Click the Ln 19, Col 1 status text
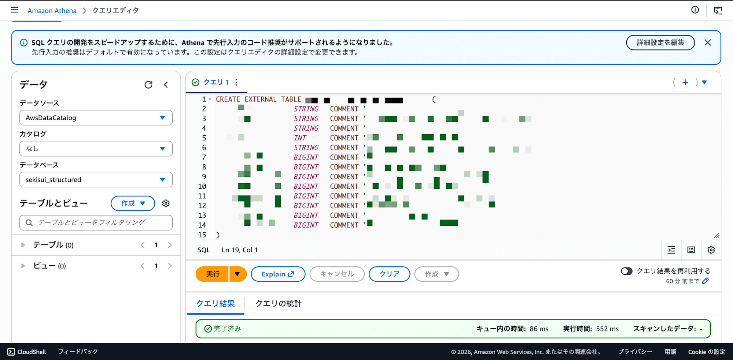Viewport: 733px width, 360px height. coord(240,250)
